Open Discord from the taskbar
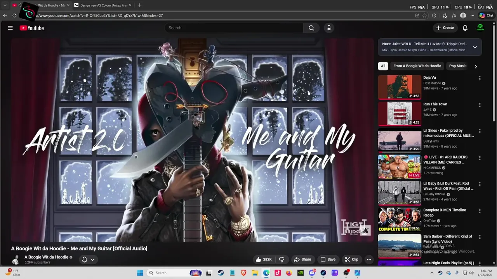497x279 pixels. [x=312, y=273]
